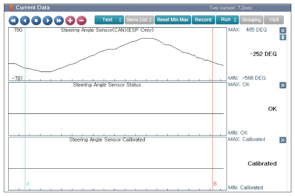This screenshot has height=196, width=295.
Task: Click the VSS button
Action: tap(274, 20)
